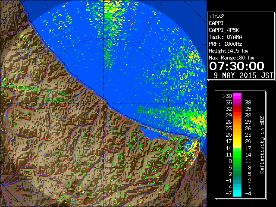Click the "ilts2" radar site label
This screenshot has height=207, width=276.
pyautogui.click(x=216, y=16)
